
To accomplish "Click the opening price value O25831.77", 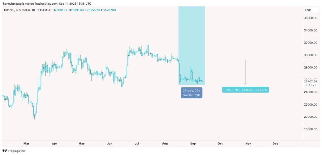I will pyautogui.click(x=62, y=10).
